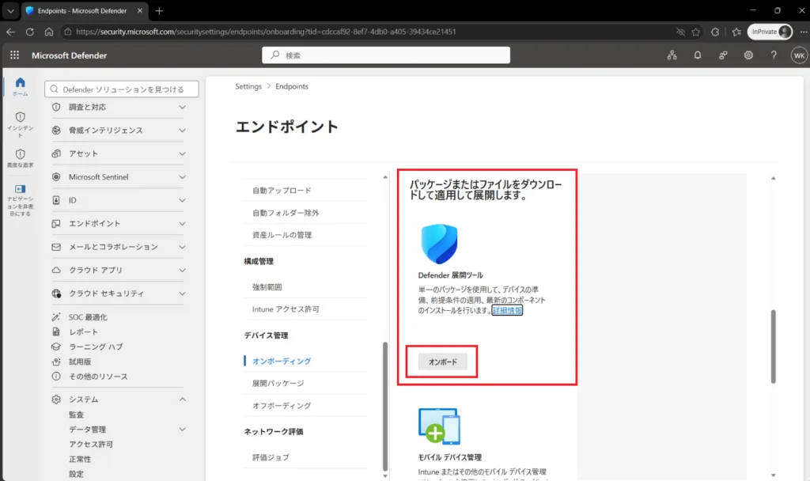The width and height of the screenshot is (810, 481).
Task: Open the feedback people icon in header
Action: point(723,55)
